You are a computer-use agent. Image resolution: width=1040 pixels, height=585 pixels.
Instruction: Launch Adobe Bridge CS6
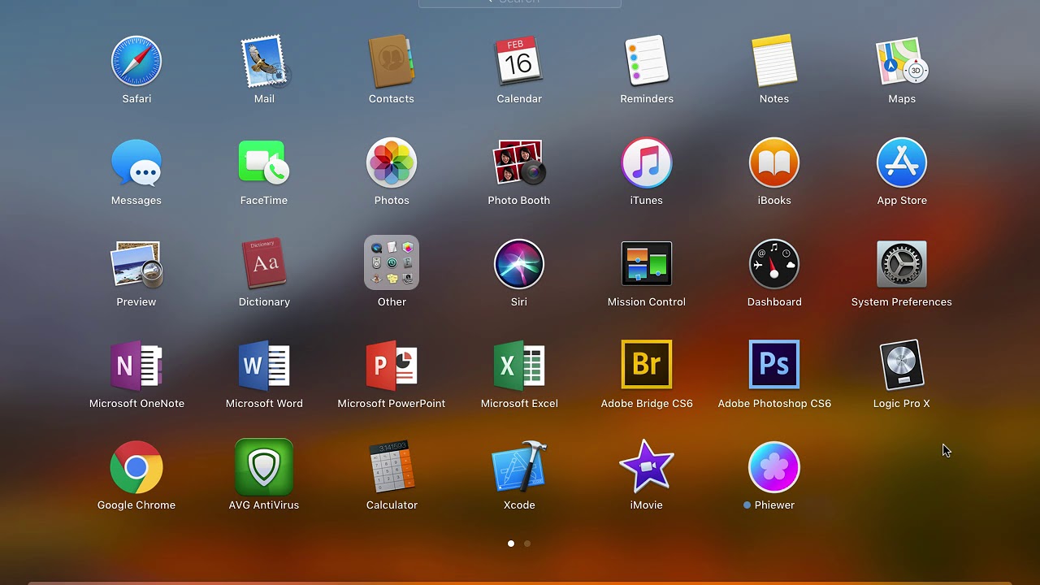click(x=647, y=365)
